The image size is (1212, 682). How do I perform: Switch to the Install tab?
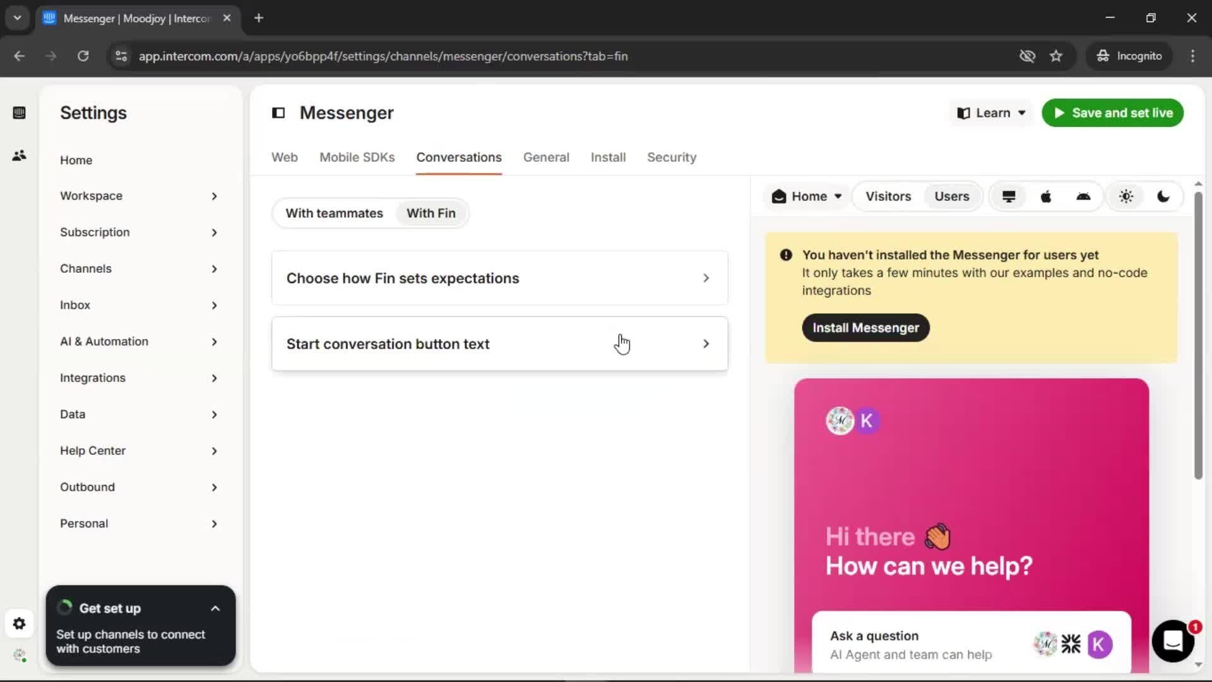point(608,157)
